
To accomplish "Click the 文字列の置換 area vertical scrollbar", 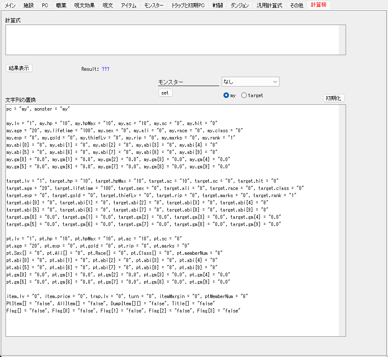I will coord(342,220).
